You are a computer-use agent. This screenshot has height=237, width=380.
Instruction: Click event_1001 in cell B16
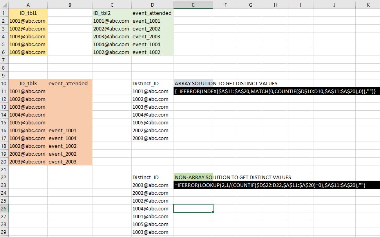(70, 130)
